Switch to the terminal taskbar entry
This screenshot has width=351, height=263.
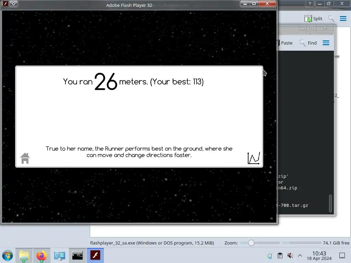(77, 255)
